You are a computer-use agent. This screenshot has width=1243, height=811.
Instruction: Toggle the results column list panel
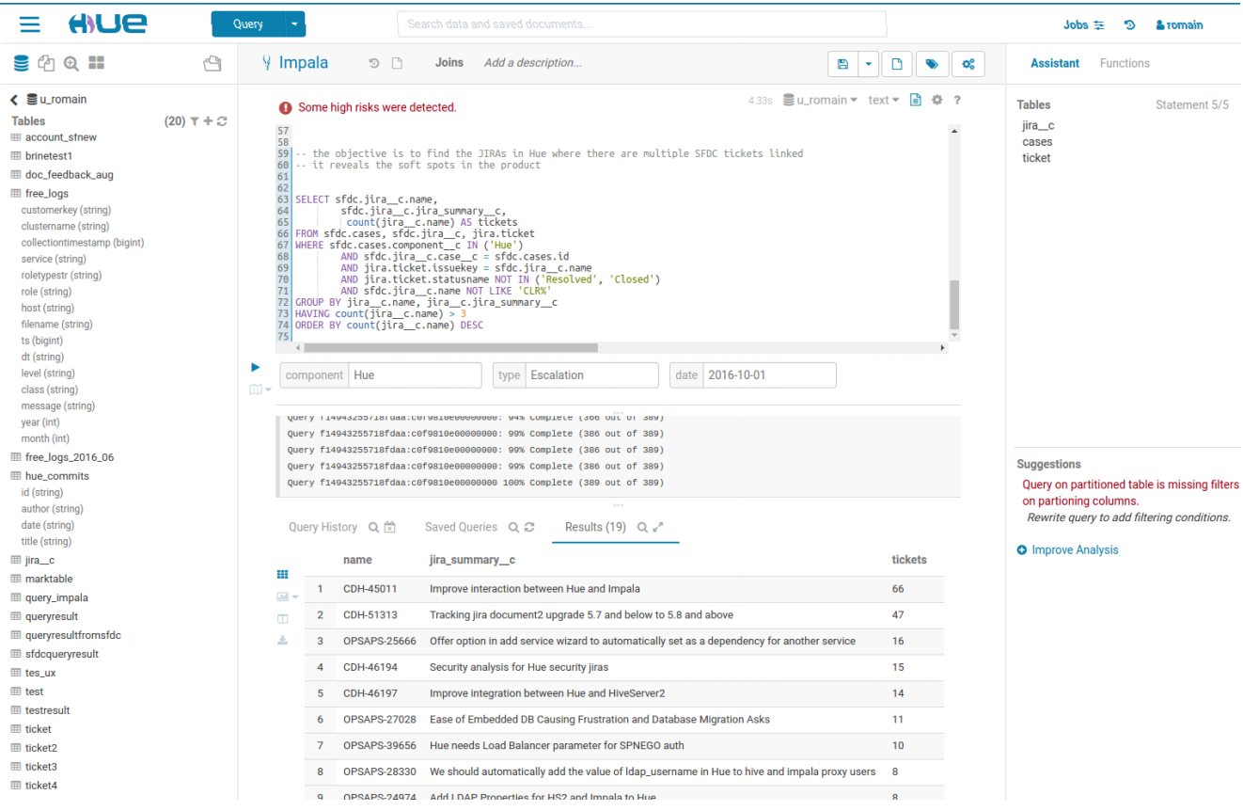point(282,619)
